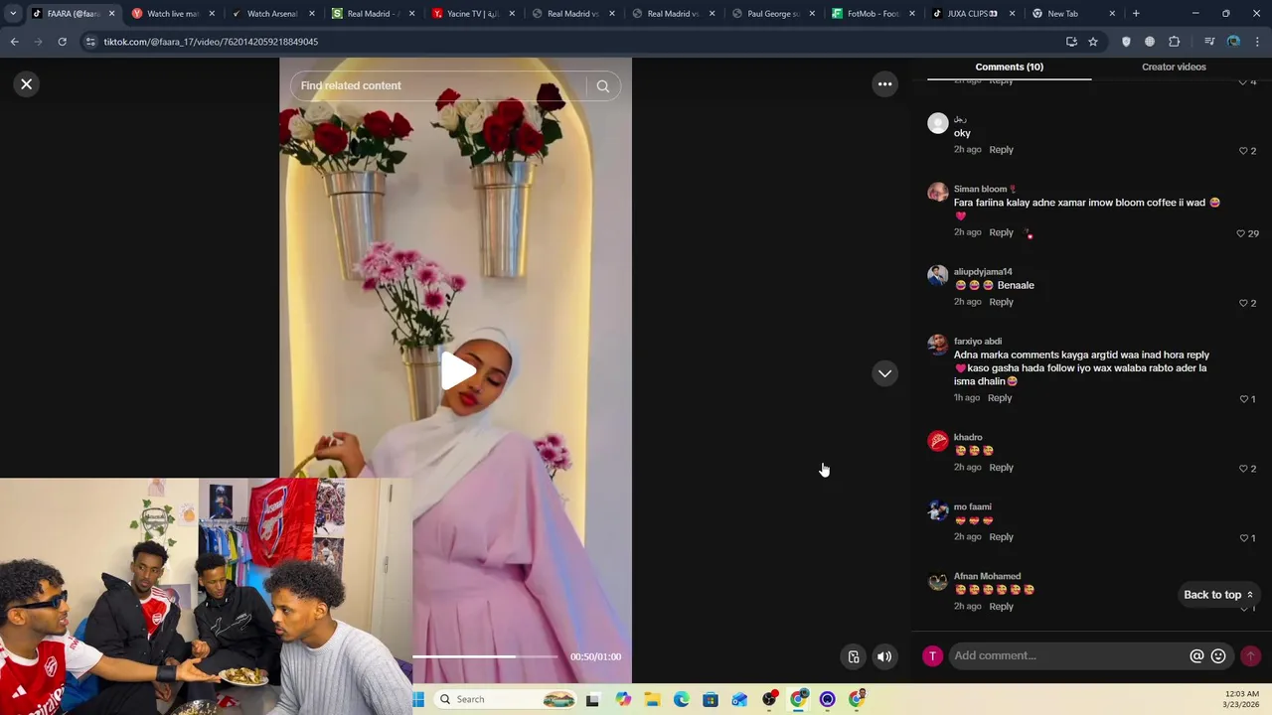Click the tiktok.com address bar URL
Screen dimensions: 1272x715
(x=211, y=42)
